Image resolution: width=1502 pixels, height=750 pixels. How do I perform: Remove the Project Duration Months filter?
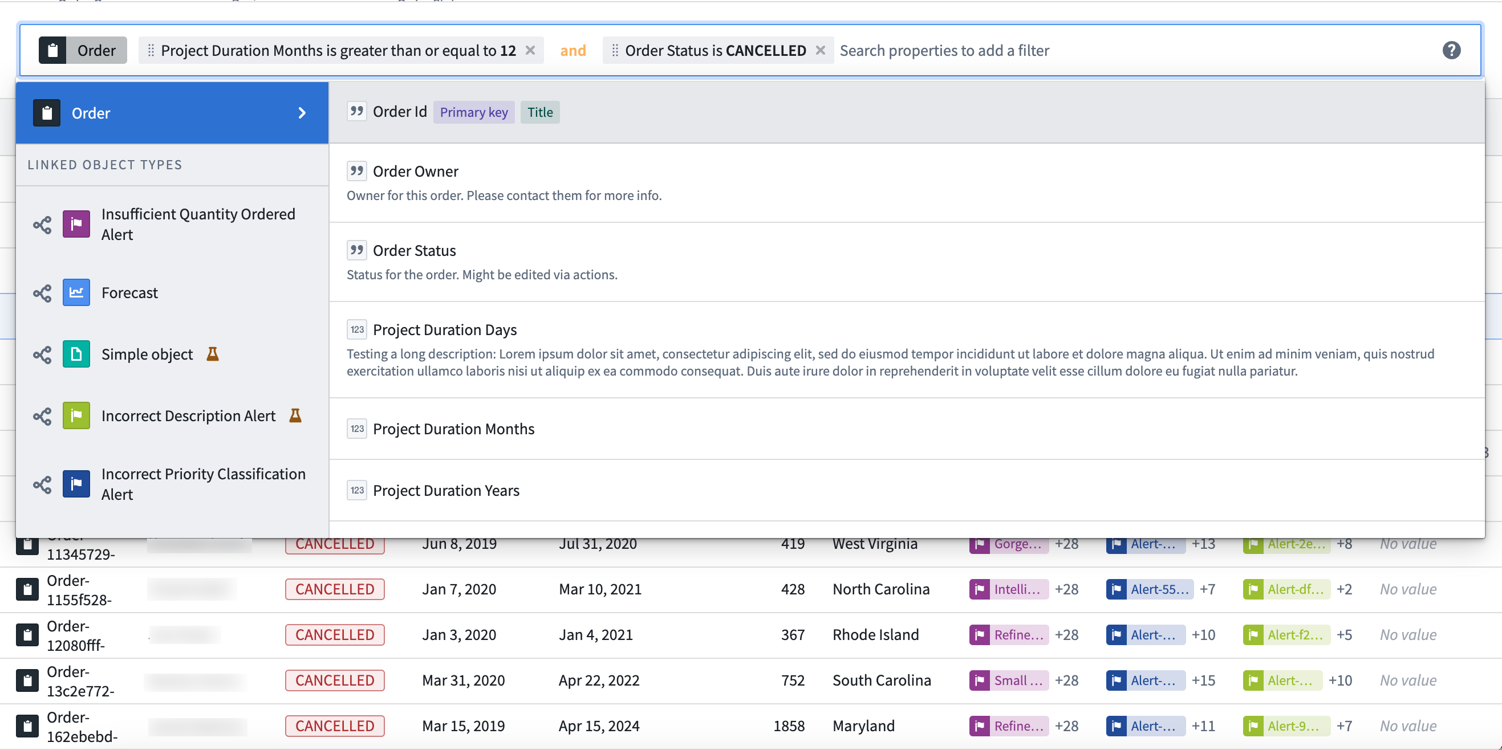tap(533, 50)
